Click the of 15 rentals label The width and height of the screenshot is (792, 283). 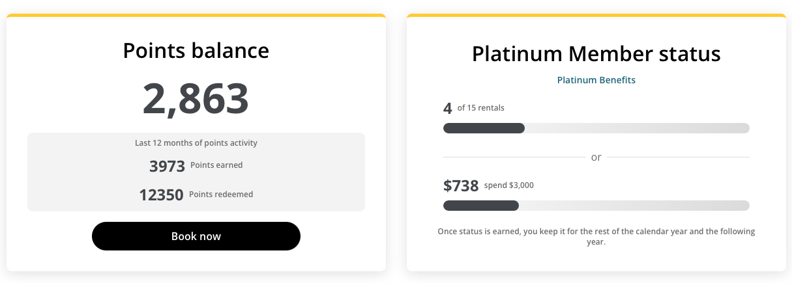click(x=481, y=108)
